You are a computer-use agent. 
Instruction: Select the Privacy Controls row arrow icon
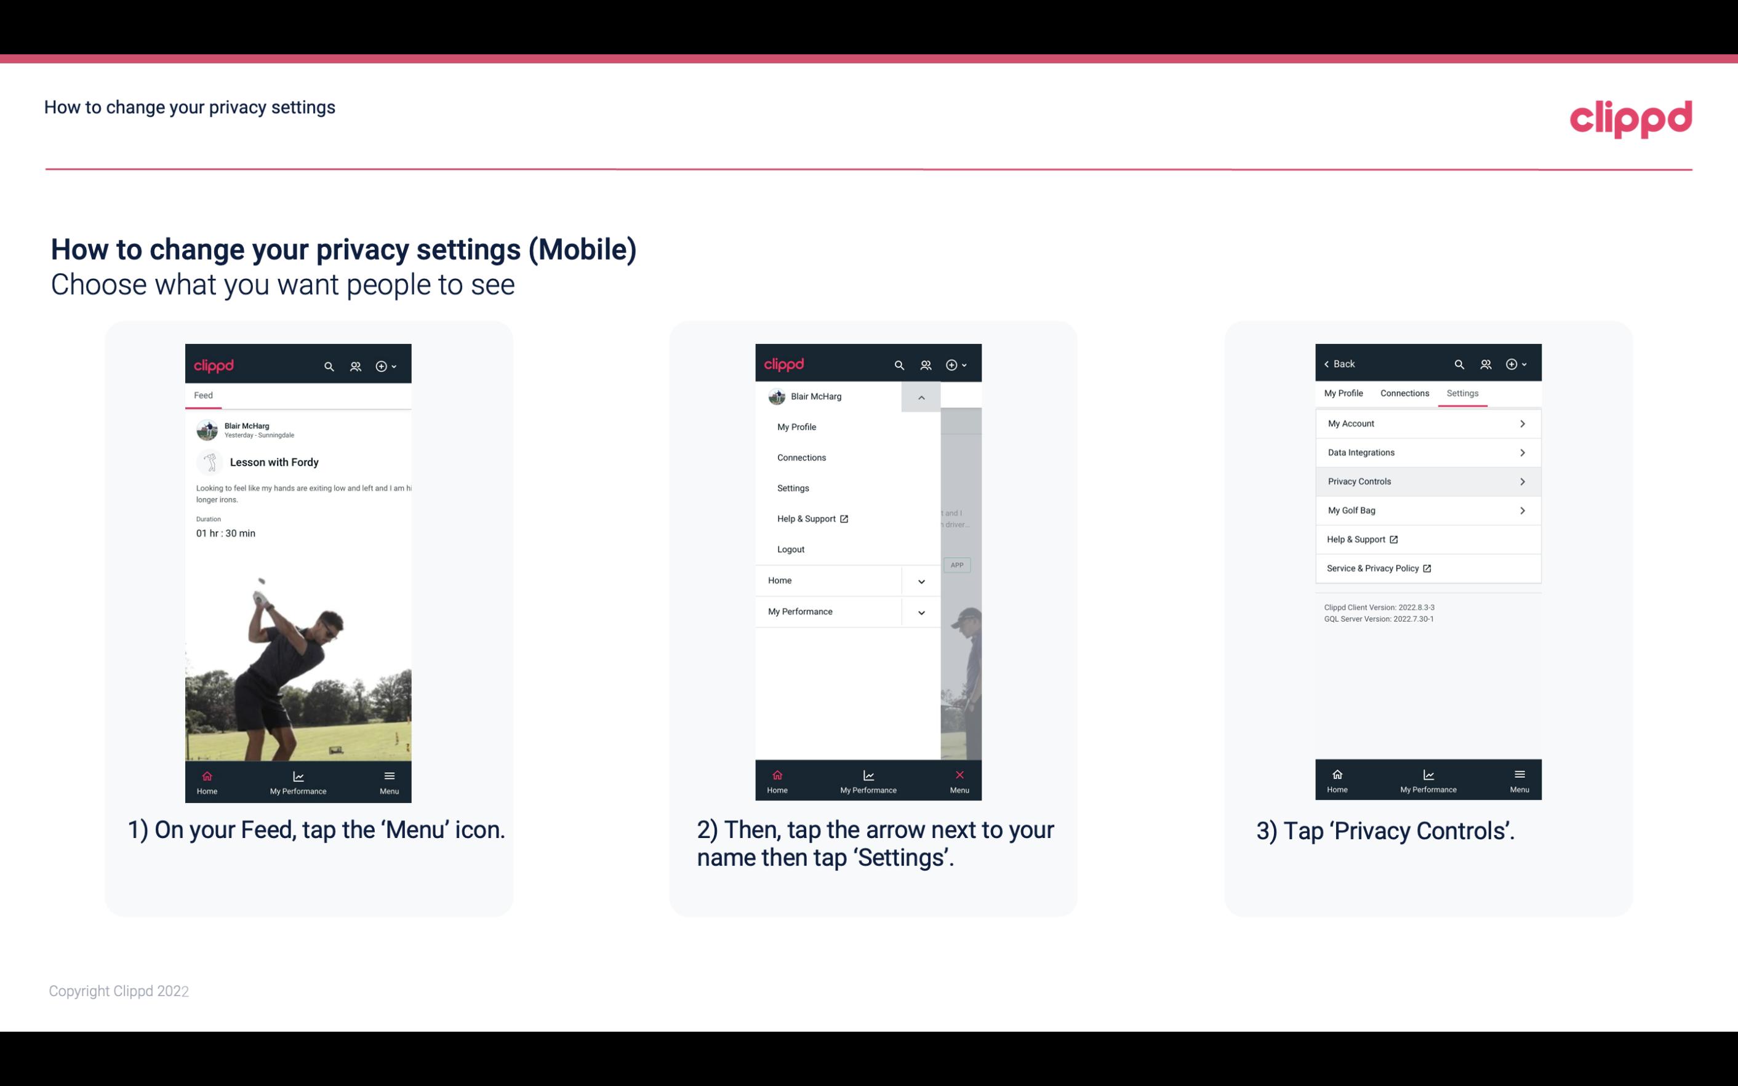1524,481
